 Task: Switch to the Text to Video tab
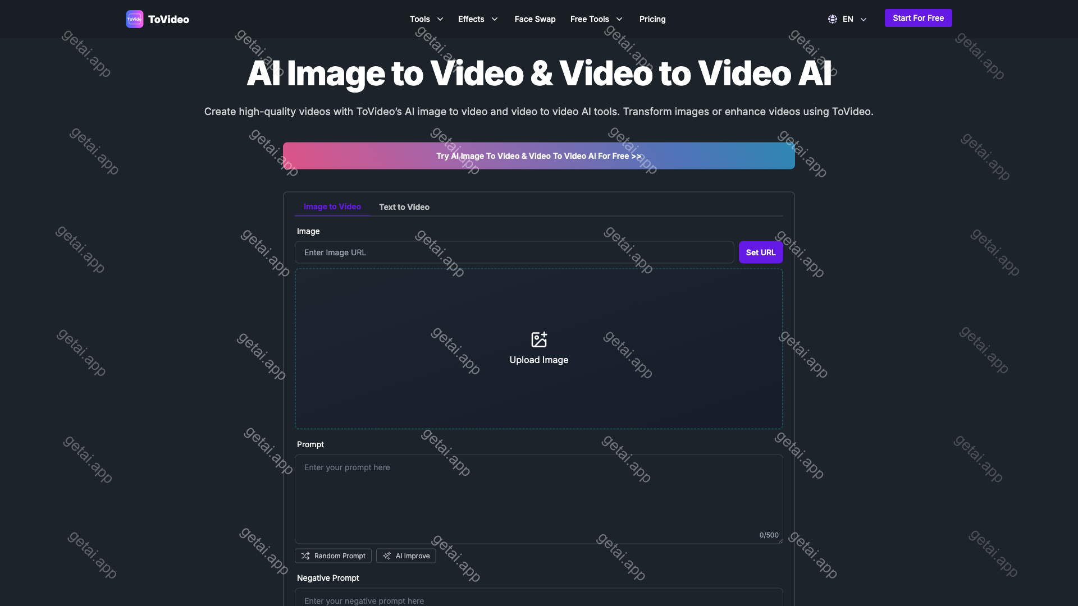coord(404,207)
